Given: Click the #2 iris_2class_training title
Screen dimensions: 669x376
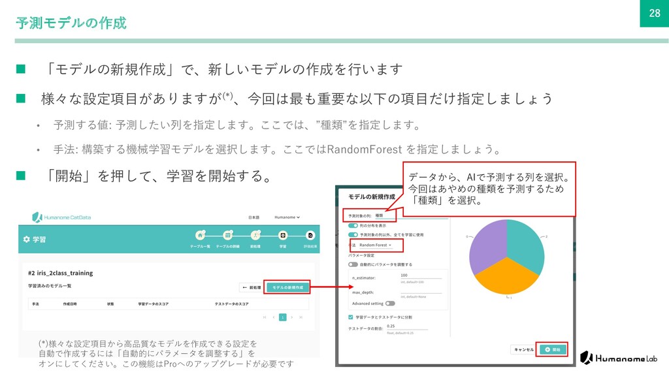Looking at the screenshot, I should tap(61, 273).
